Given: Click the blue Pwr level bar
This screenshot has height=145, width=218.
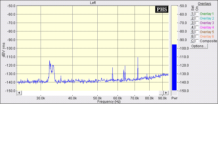Looking at the screenshot, I should [174, 67].
